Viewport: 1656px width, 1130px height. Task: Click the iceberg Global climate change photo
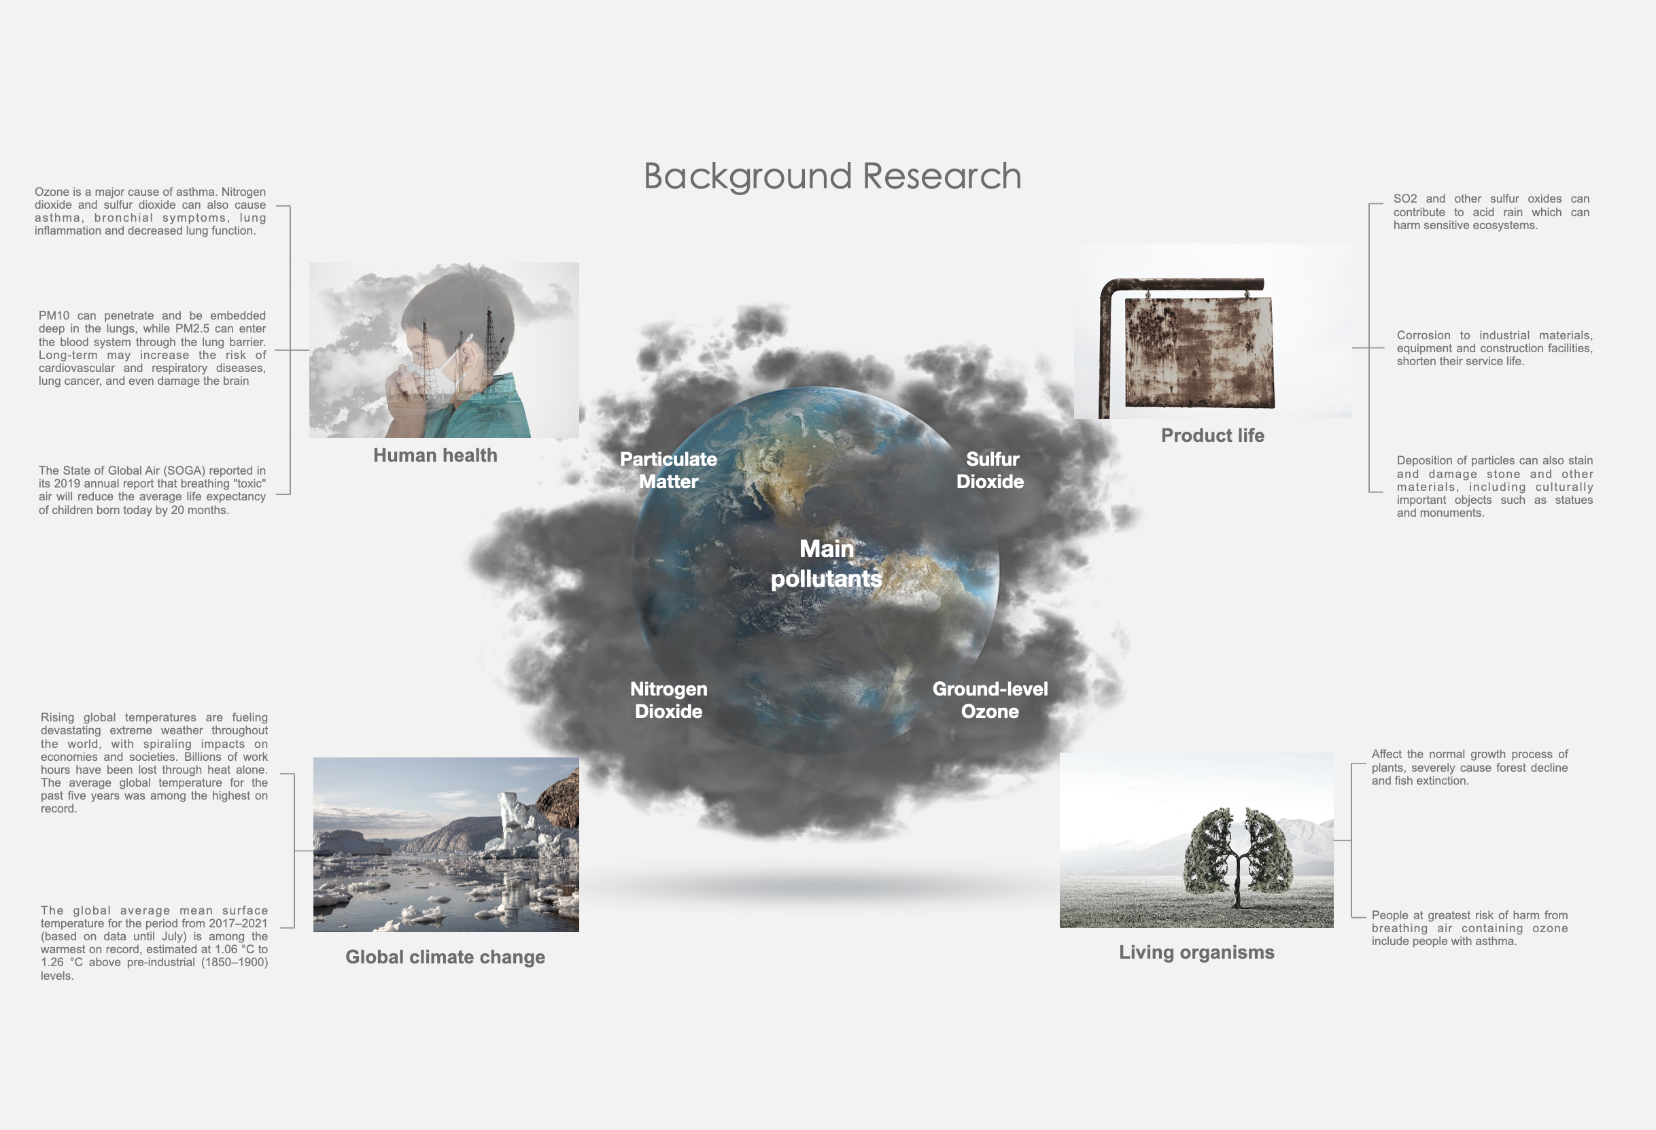[x=445, y=844]
